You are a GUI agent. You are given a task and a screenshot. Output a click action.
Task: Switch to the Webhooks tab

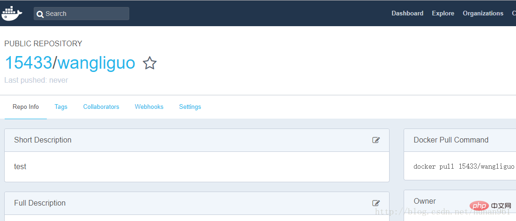click(x=149, y=107)
